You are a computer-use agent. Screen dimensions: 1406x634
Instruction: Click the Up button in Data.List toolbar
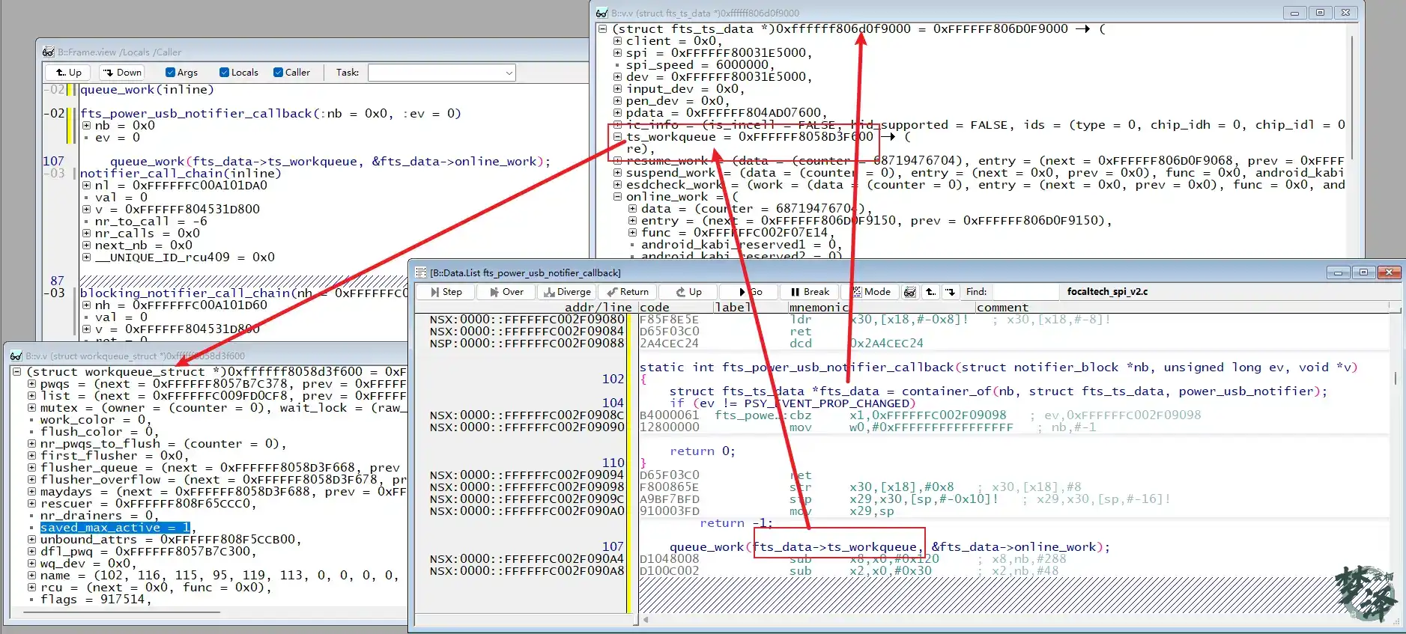pyautogui.click(x=688, y=292)
